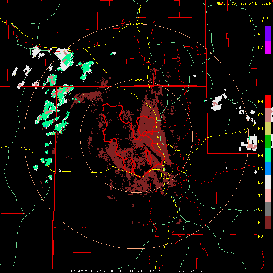Click the magenta UK color swatch in legend

[x=268, y=48]
